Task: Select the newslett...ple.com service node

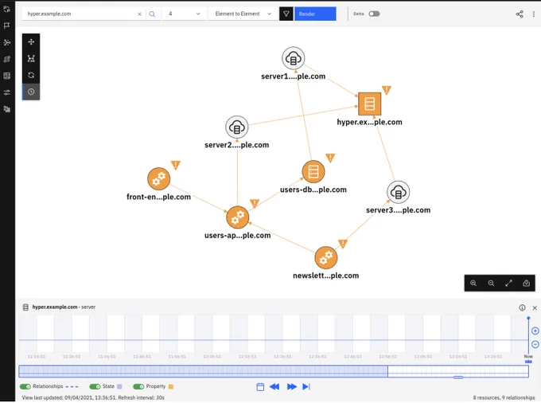Action: [x=325, y=257]
